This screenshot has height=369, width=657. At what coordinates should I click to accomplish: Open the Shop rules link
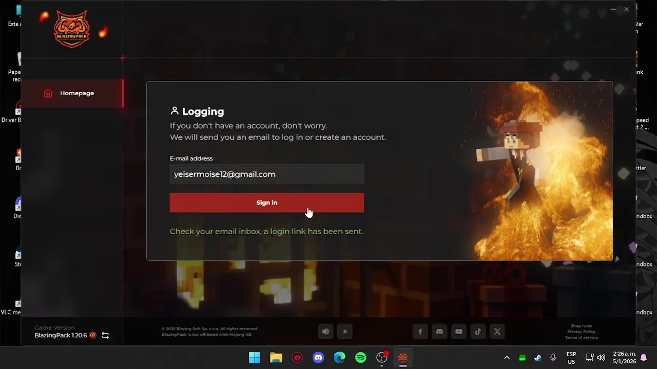(x=582, y=326)
